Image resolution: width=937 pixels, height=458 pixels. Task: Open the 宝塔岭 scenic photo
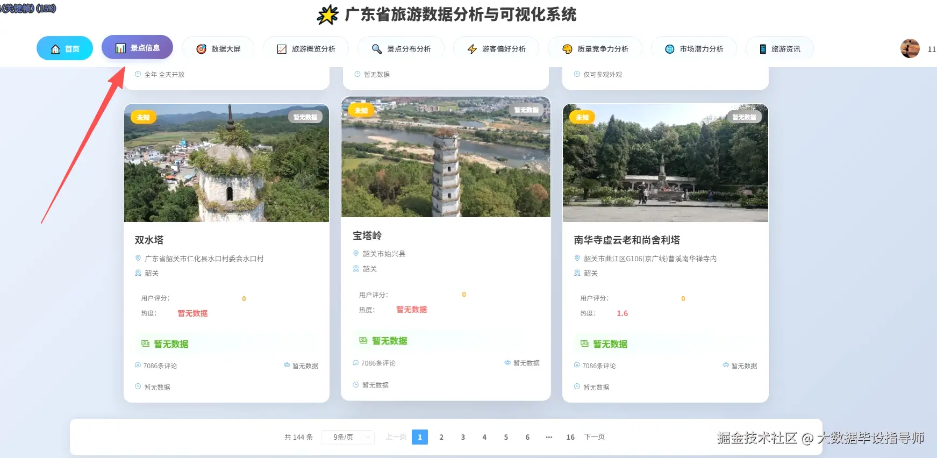point(446,157)
